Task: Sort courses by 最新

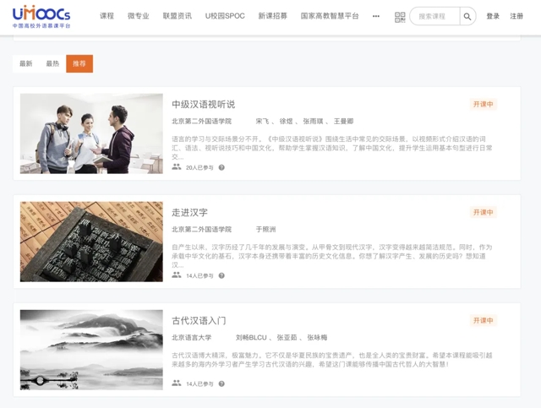Action: click(26, 63)
